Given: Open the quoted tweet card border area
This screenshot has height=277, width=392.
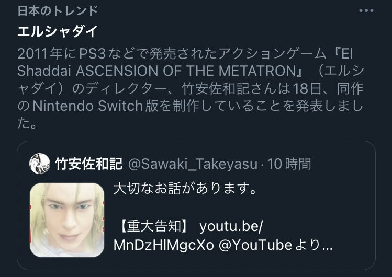Looking at the screenshot, I should [x=196, y=205].
